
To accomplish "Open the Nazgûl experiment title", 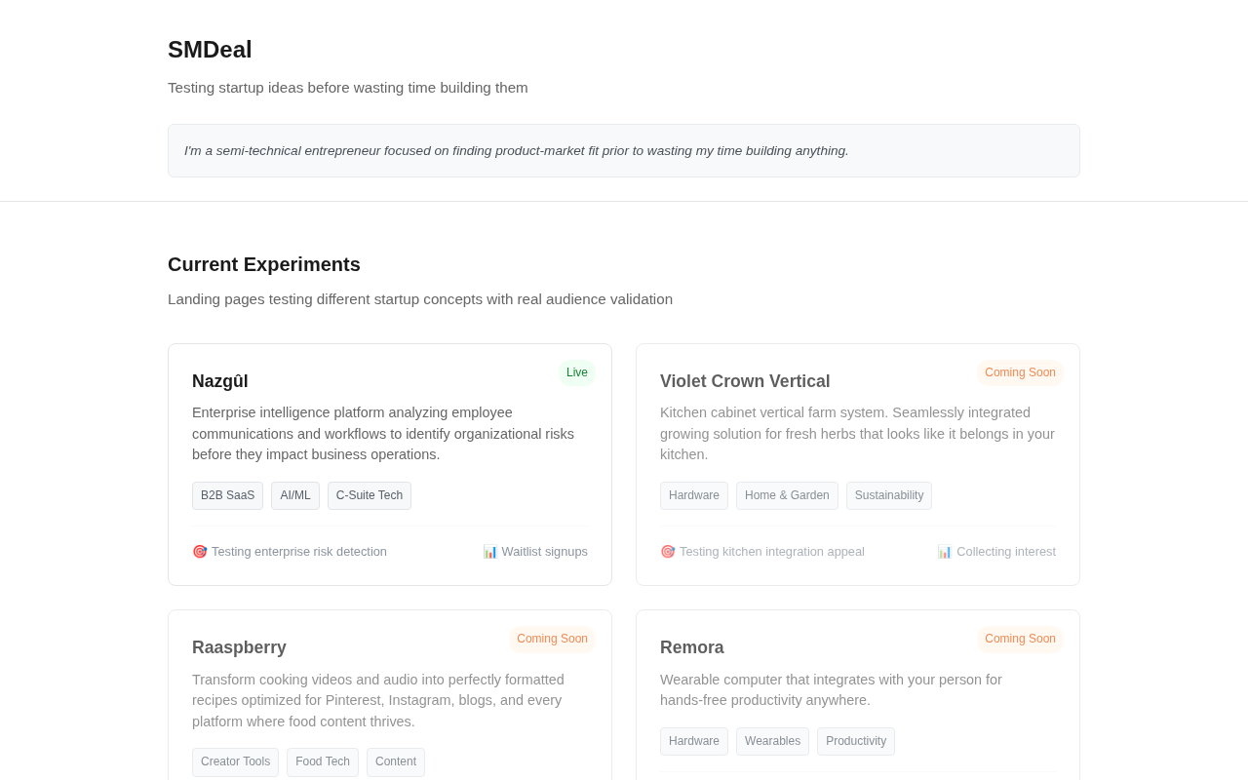I will click(x=220, y=381).
